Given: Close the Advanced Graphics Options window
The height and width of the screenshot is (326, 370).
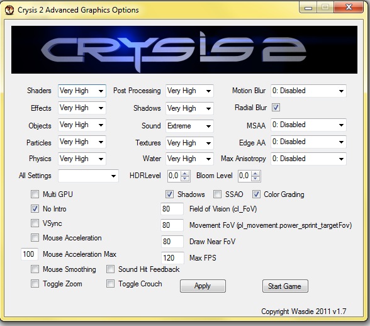Looking at the screenshot, I should tap(349, 8).
